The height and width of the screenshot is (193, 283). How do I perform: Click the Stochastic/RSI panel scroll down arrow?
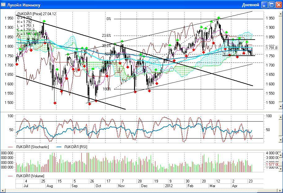click(x=281, y=140)
